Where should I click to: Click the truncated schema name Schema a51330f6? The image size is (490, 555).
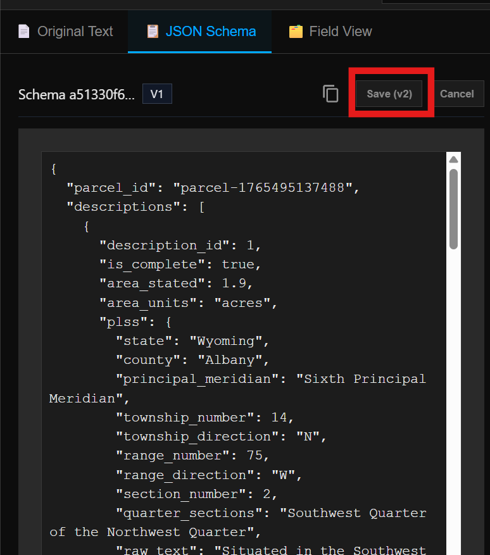(x=76, y=94)
